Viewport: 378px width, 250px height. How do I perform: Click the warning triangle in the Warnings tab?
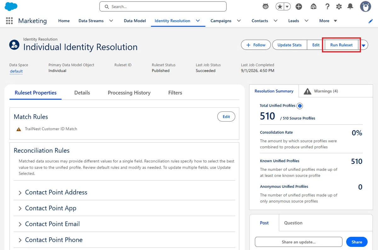pos(307,91)
